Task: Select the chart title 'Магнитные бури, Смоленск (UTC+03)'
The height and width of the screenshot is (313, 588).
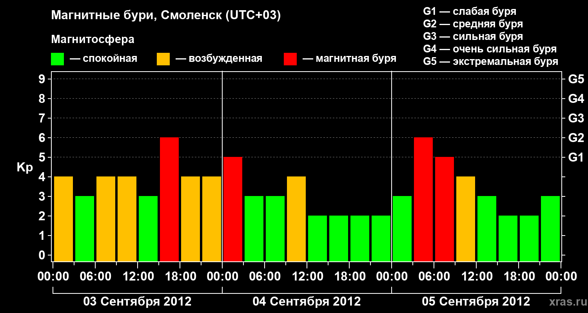Action: pos(166,16)
